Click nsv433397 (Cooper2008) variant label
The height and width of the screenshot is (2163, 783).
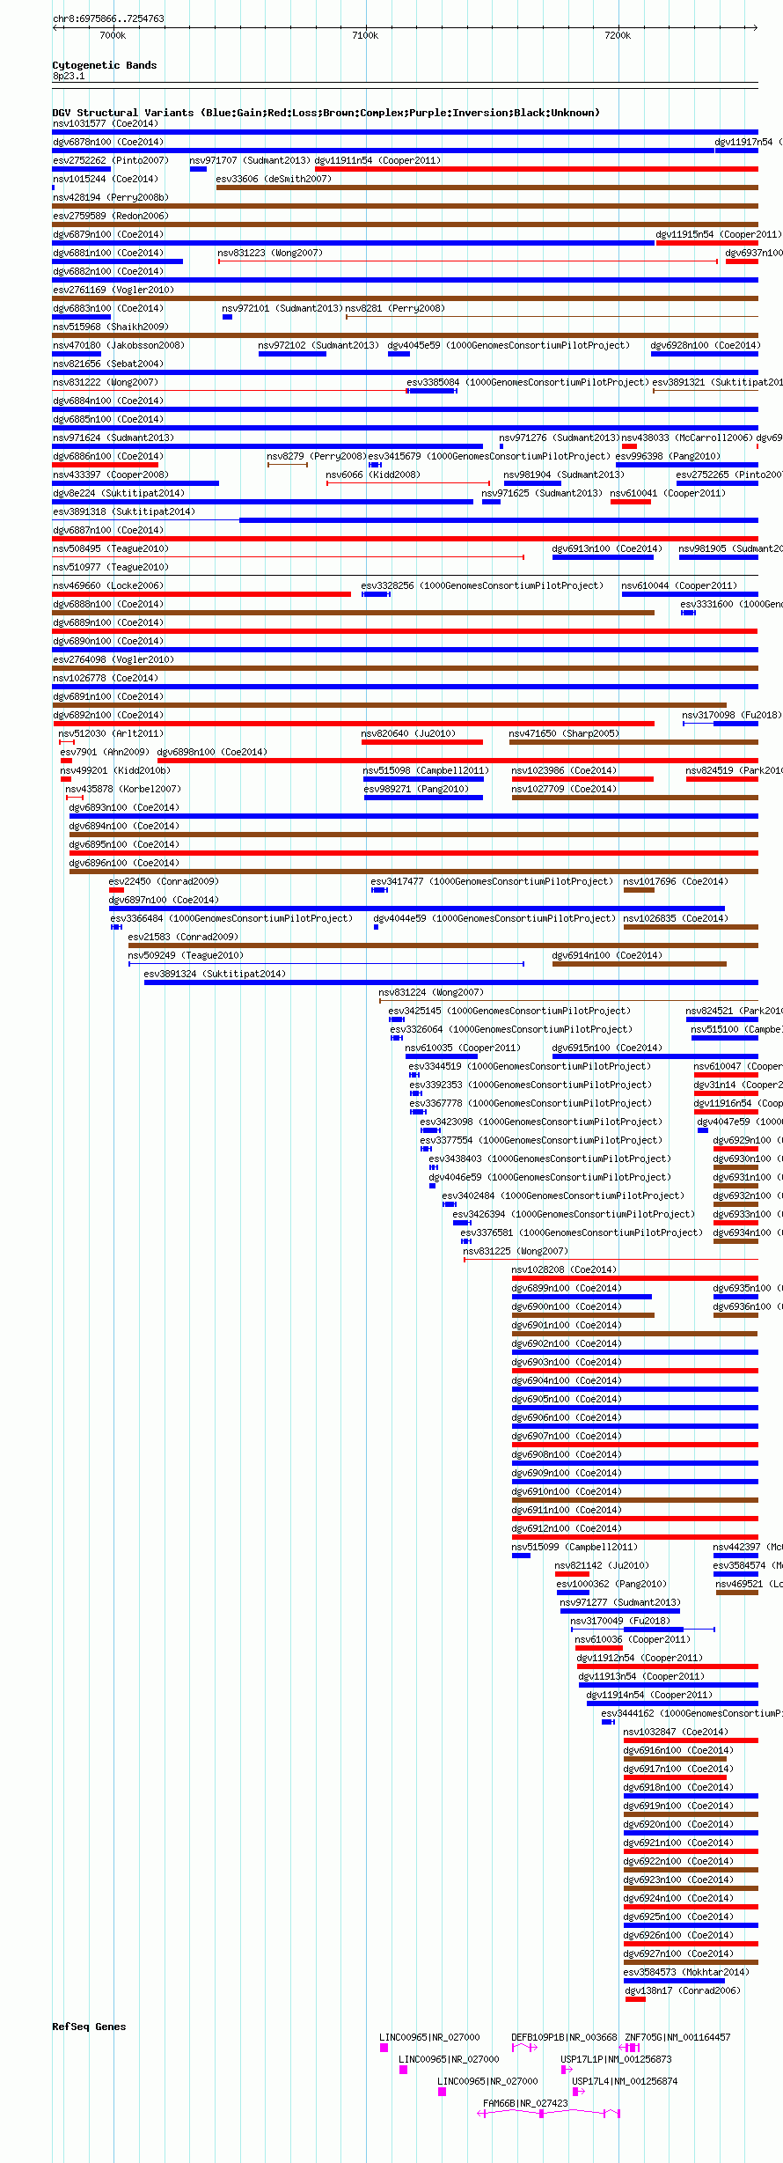pos(111,475)
